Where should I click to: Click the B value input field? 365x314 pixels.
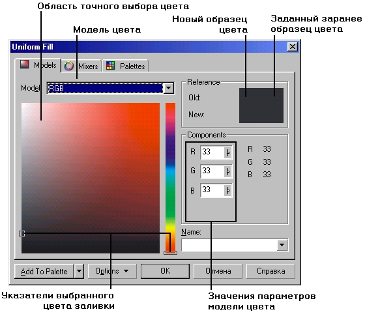click(212, 190)
